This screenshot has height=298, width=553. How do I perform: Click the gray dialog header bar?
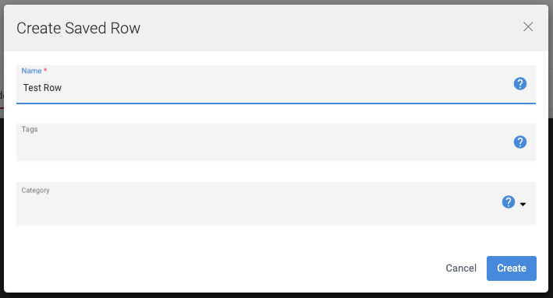pos(276,28)
